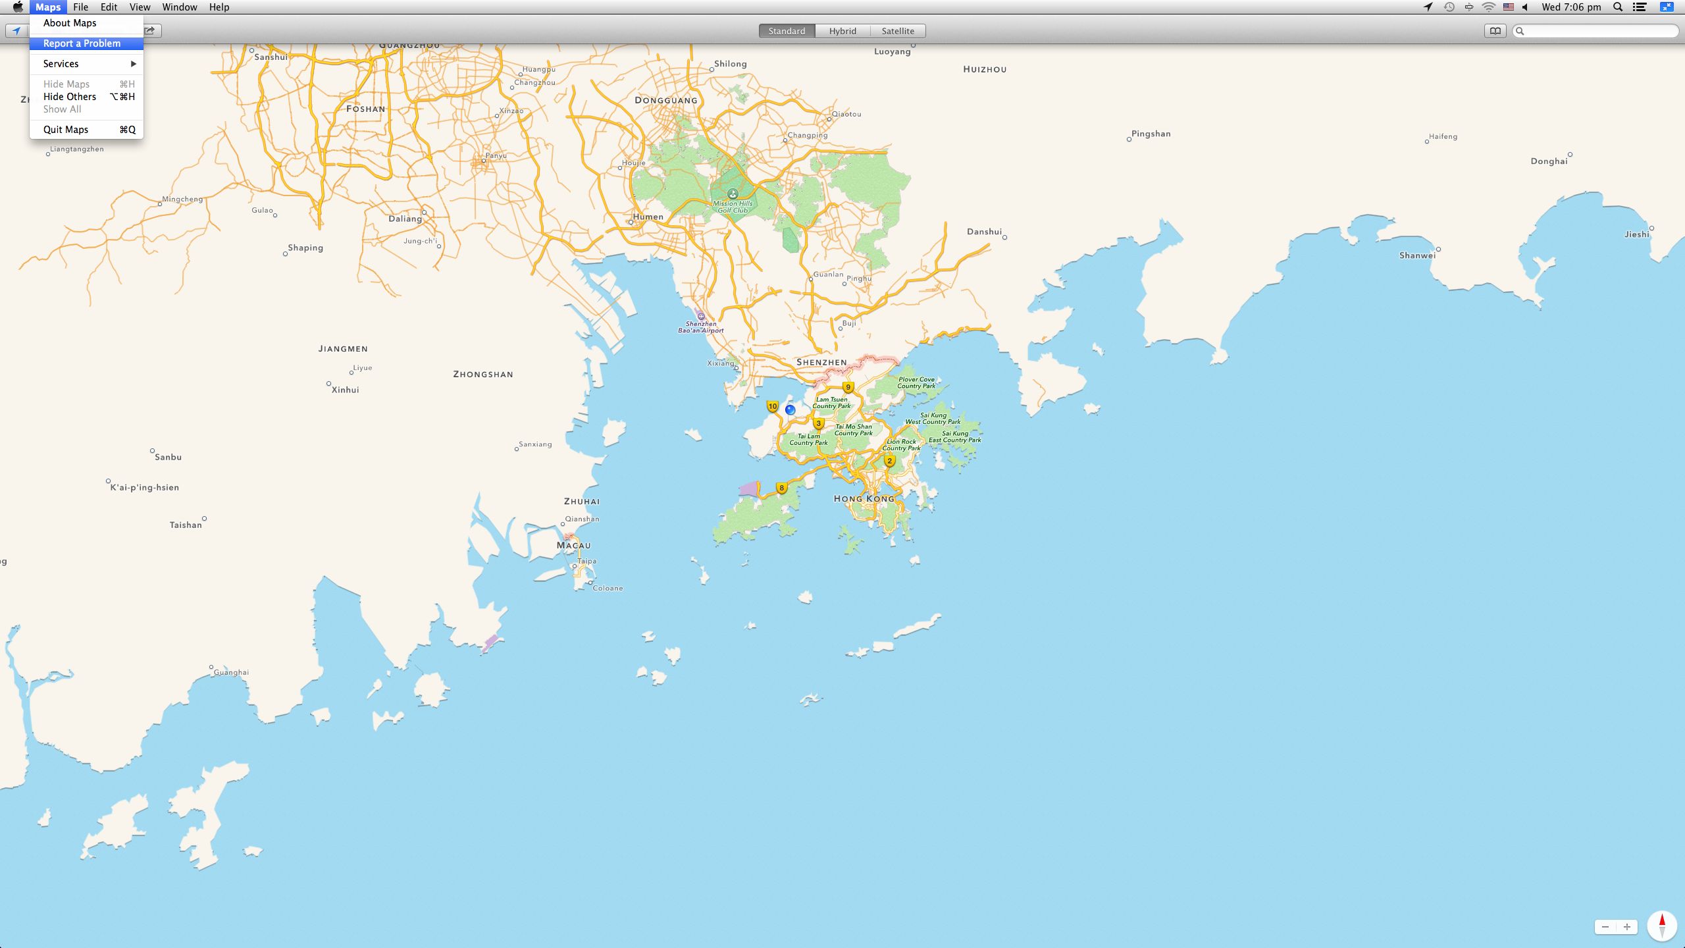This screenshot has width=1685, height=948.
Task: Click highway shield number 10
Action: point(773,407)
